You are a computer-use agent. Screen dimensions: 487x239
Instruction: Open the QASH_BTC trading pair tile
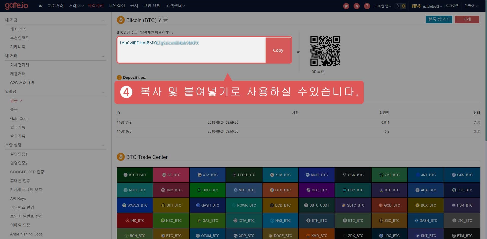tap(207, 205)
